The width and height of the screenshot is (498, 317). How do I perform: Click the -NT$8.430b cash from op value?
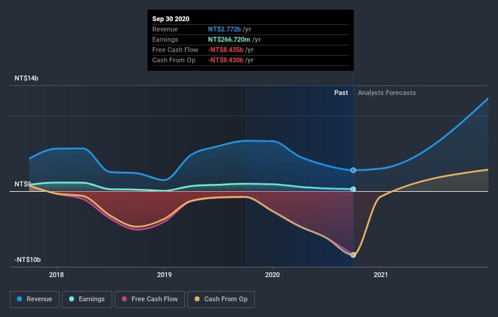click(x=226, y=60)
